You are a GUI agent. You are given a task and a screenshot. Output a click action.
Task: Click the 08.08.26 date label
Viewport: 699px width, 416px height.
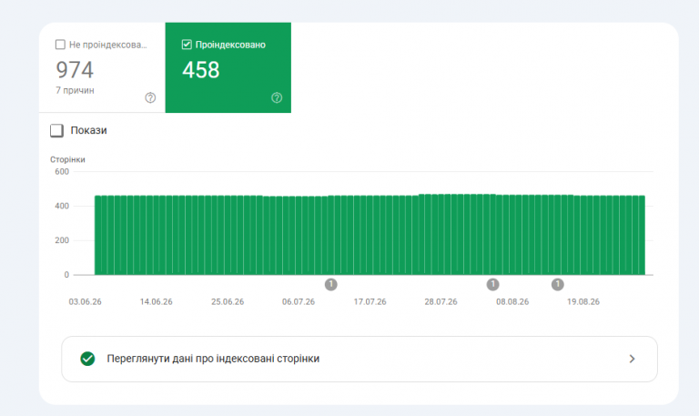coord(512,302)
